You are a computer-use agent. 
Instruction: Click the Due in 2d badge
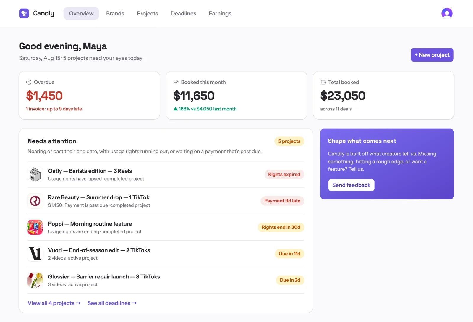click(x=290, y=280)
